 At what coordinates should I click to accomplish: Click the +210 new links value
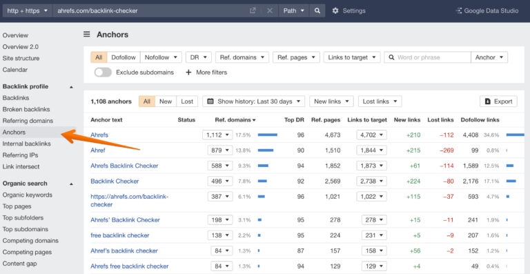pyautogui.click(x=413, y=135)
